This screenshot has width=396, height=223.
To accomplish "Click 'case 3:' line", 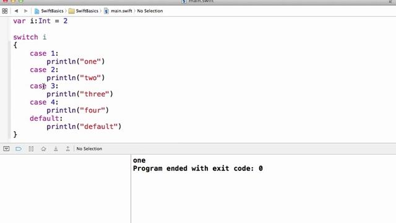I will coord(44,85).
